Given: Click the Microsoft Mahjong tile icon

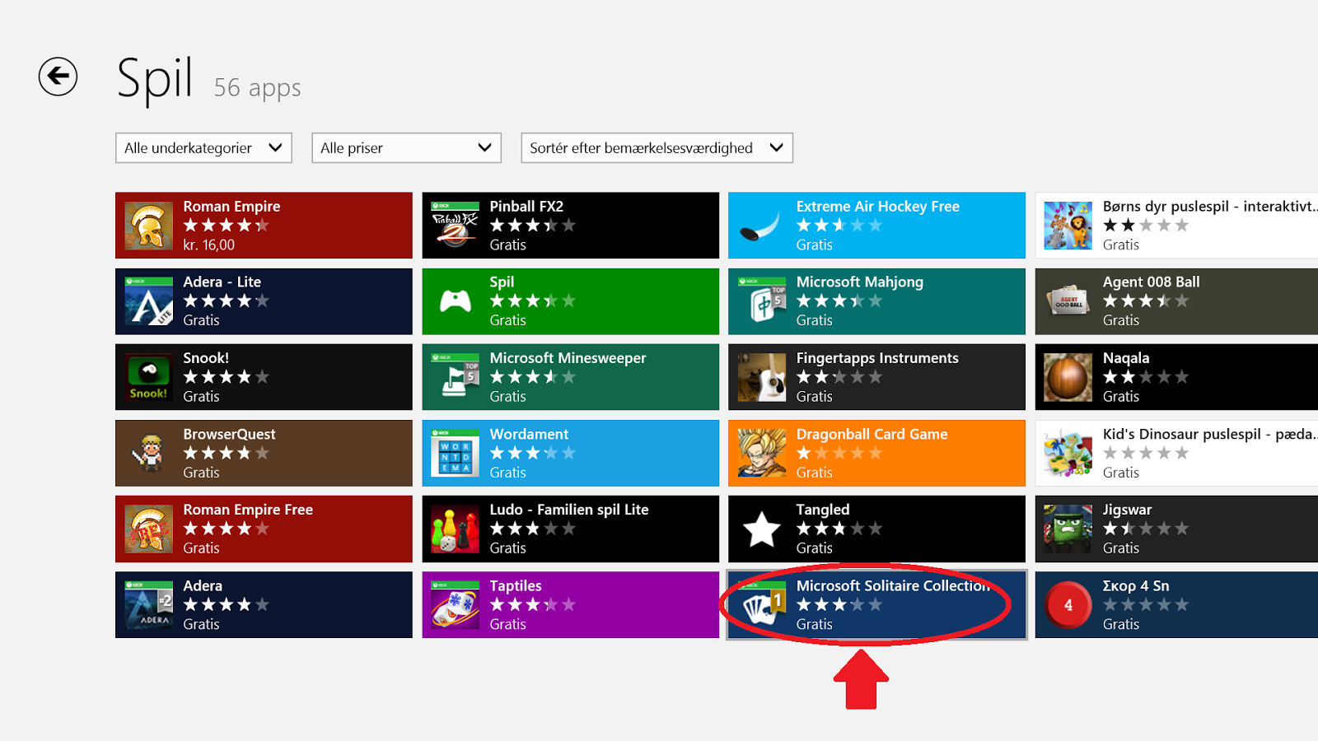Looking at the screenshot, I should point(762,301).
